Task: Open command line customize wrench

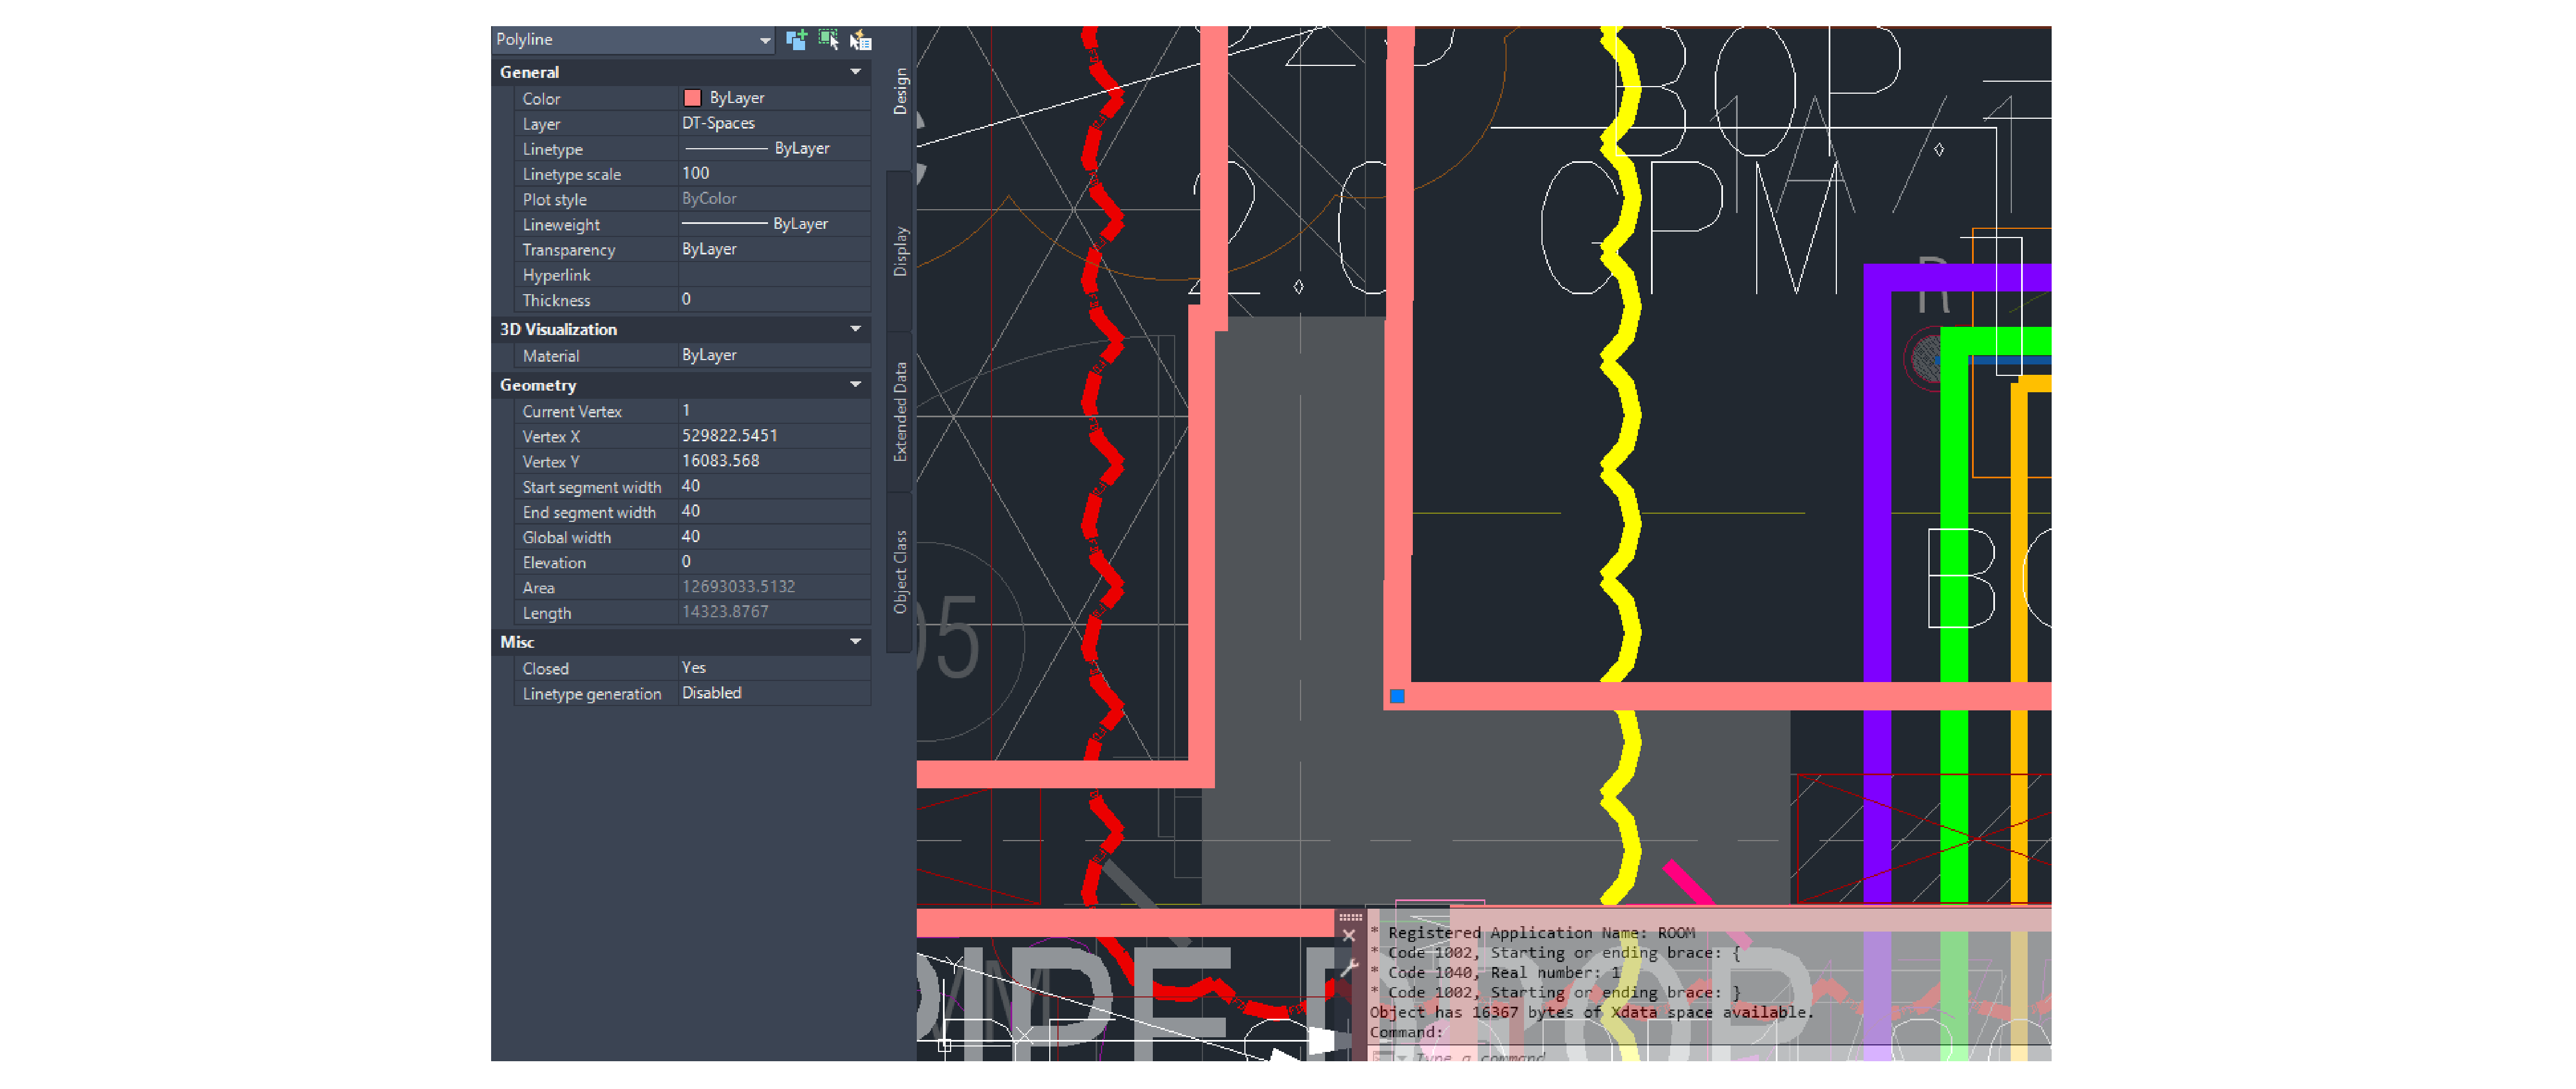Action: click(1348, 967)
